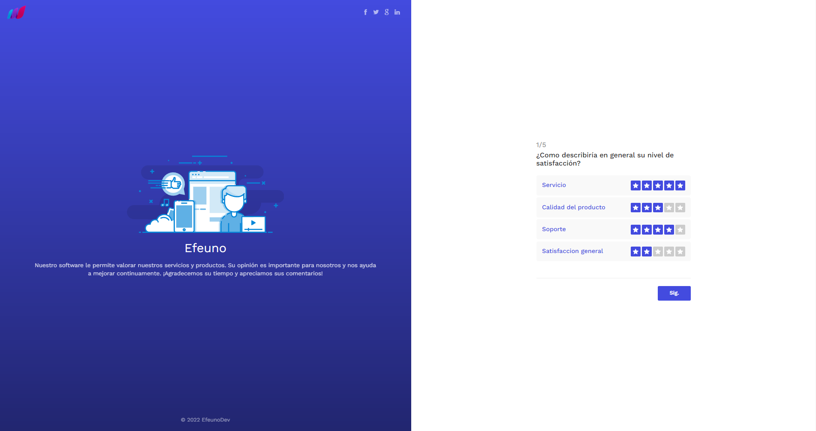Image resolution: width=816 pixels, height=431 pixels.
Task: Click the Efeuno heading
Action: (x=205, y=248)
